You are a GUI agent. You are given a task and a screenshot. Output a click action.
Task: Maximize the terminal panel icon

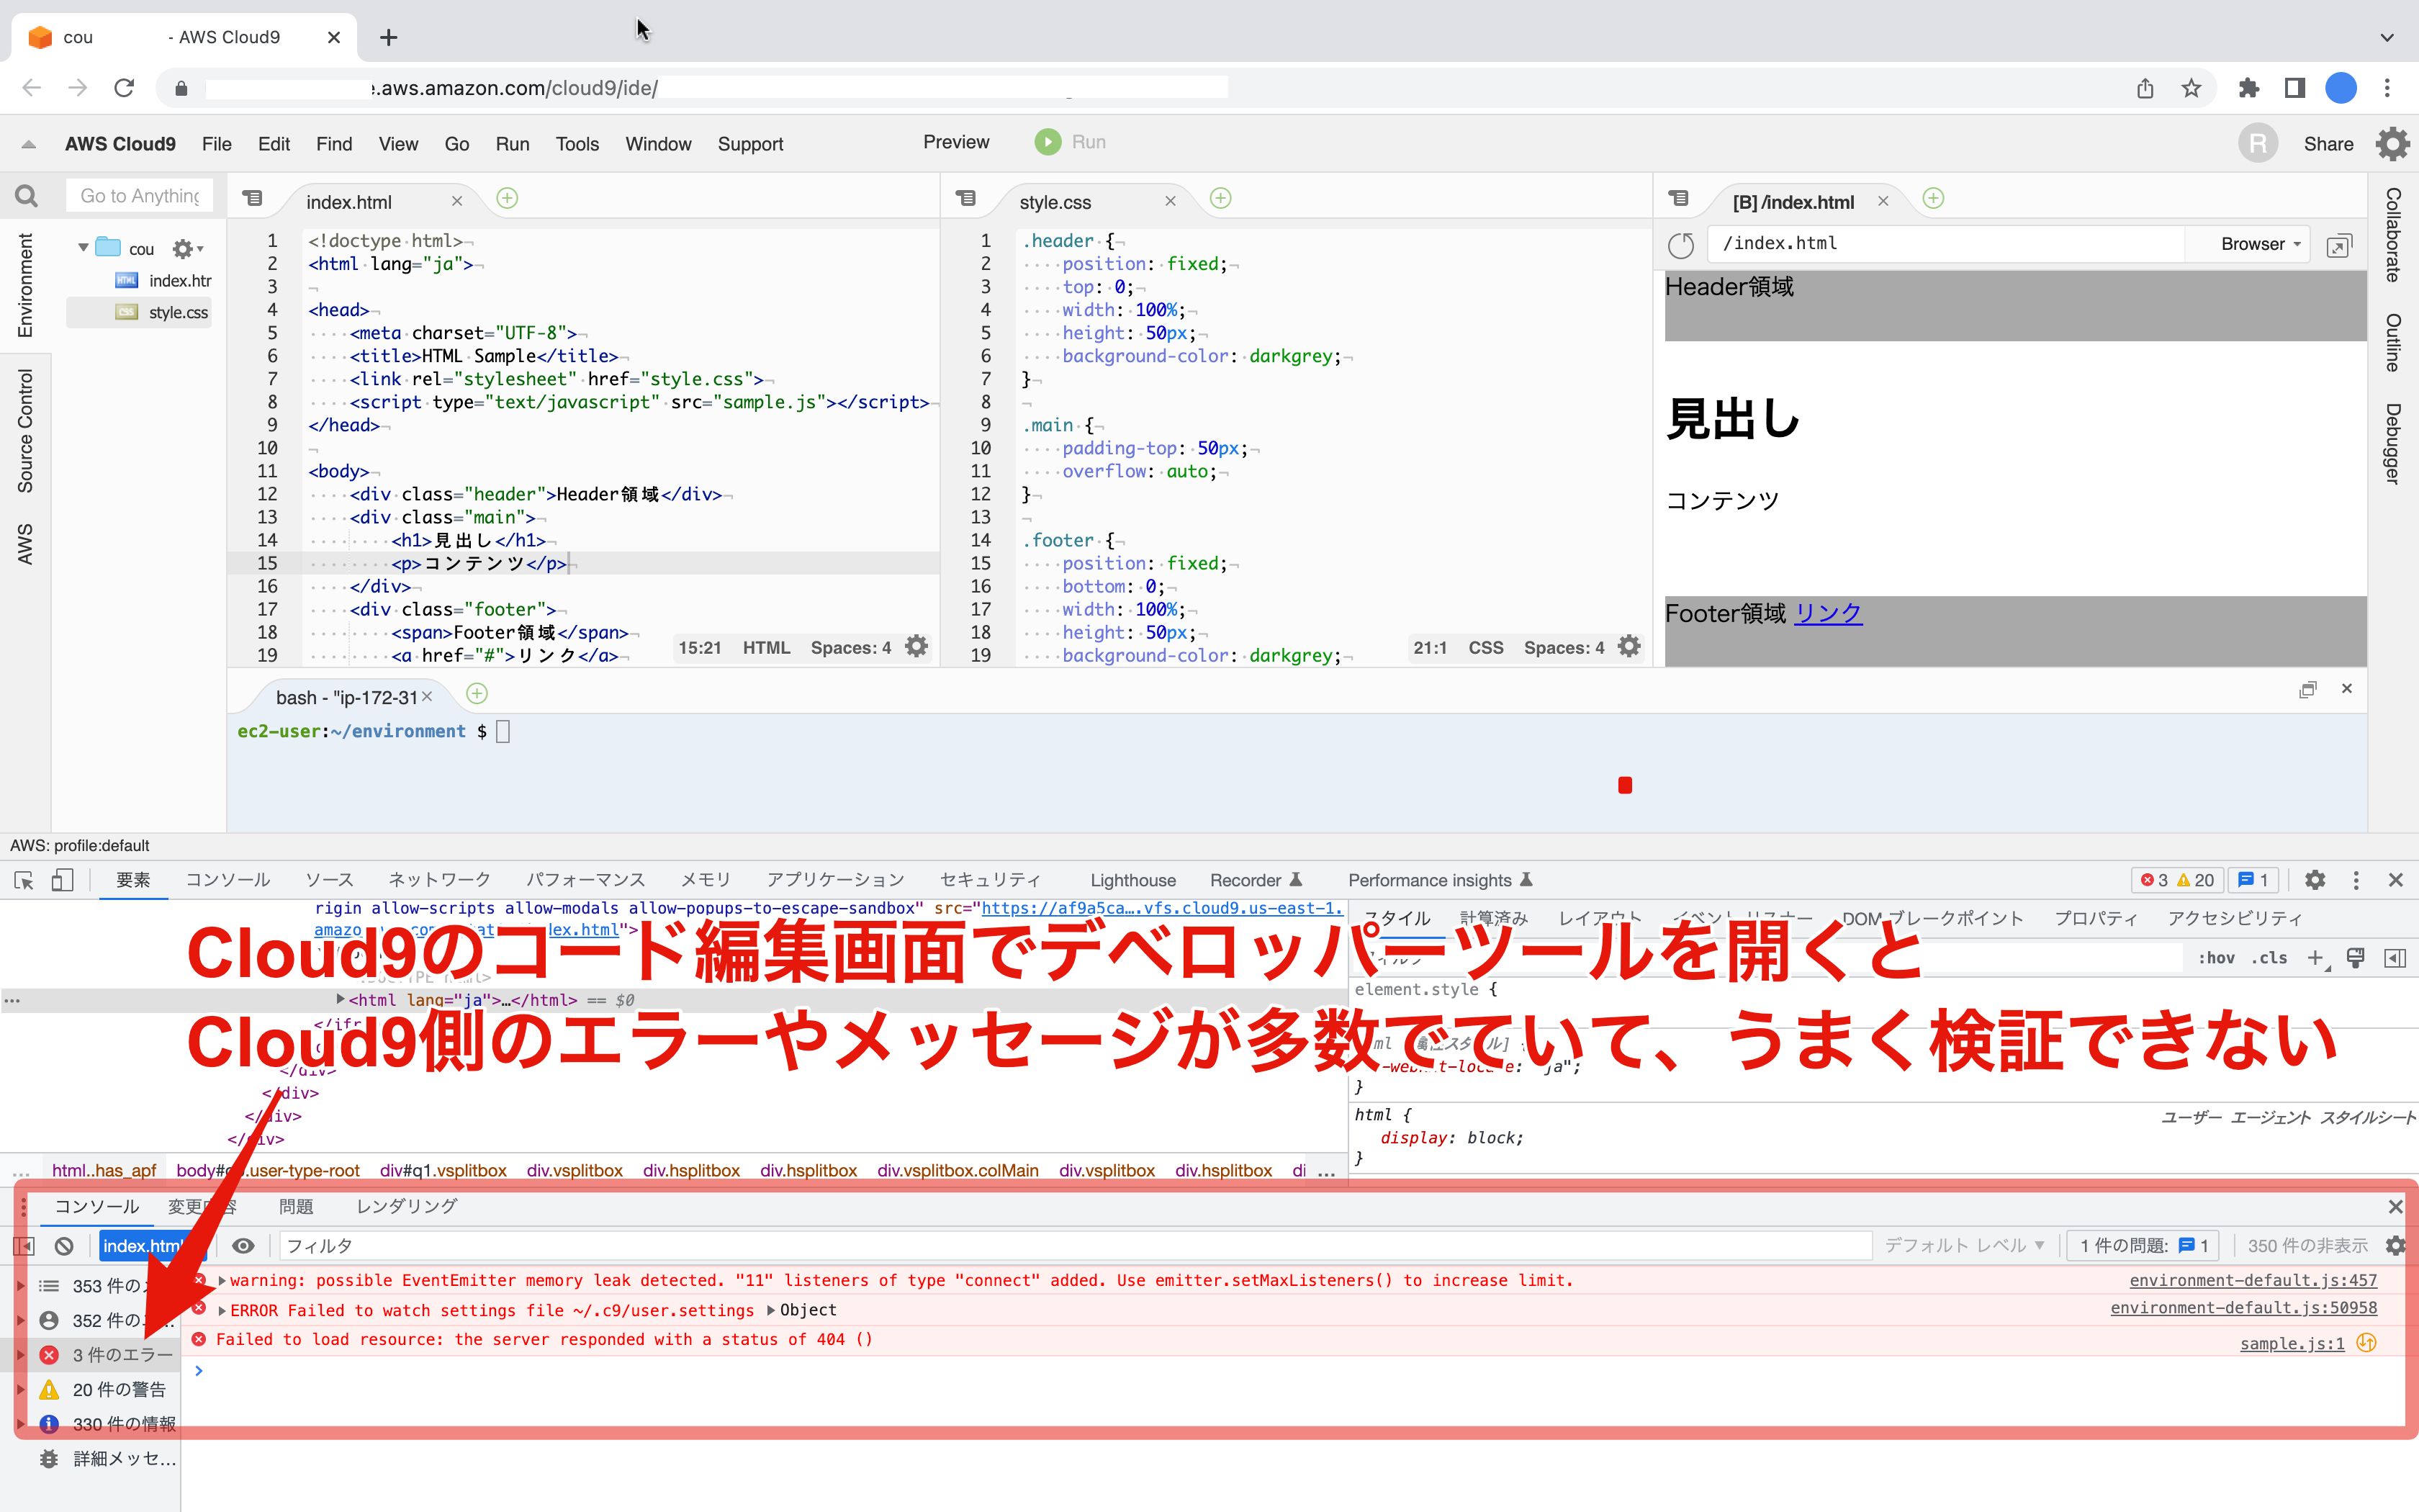click(x=2307, y=689)
